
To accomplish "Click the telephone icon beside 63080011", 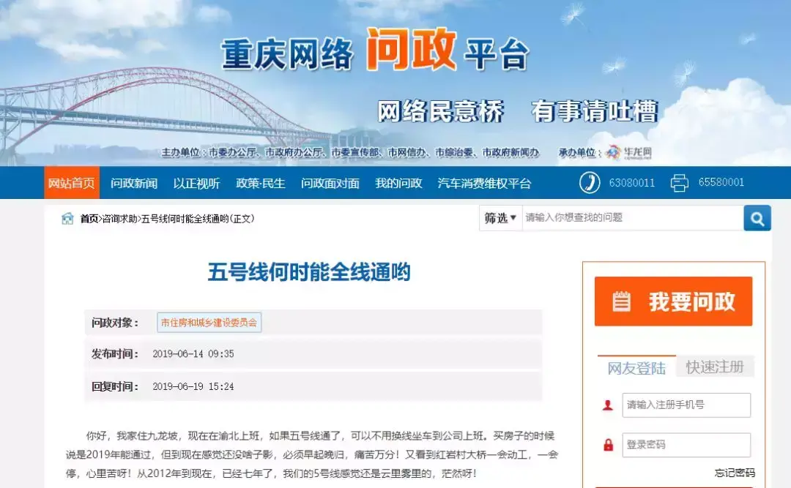I will (x=590, y=183).
